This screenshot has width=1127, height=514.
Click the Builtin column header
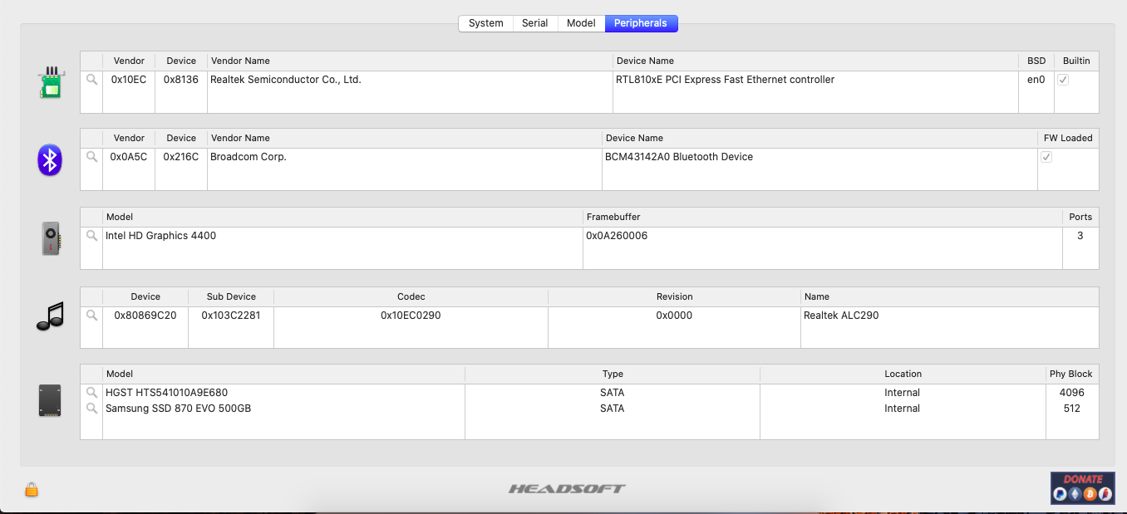(1076, 61)
